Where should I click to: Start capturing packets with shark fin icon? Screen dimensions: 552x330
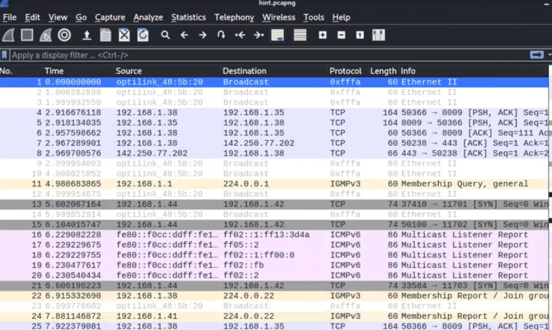point(8,35)
